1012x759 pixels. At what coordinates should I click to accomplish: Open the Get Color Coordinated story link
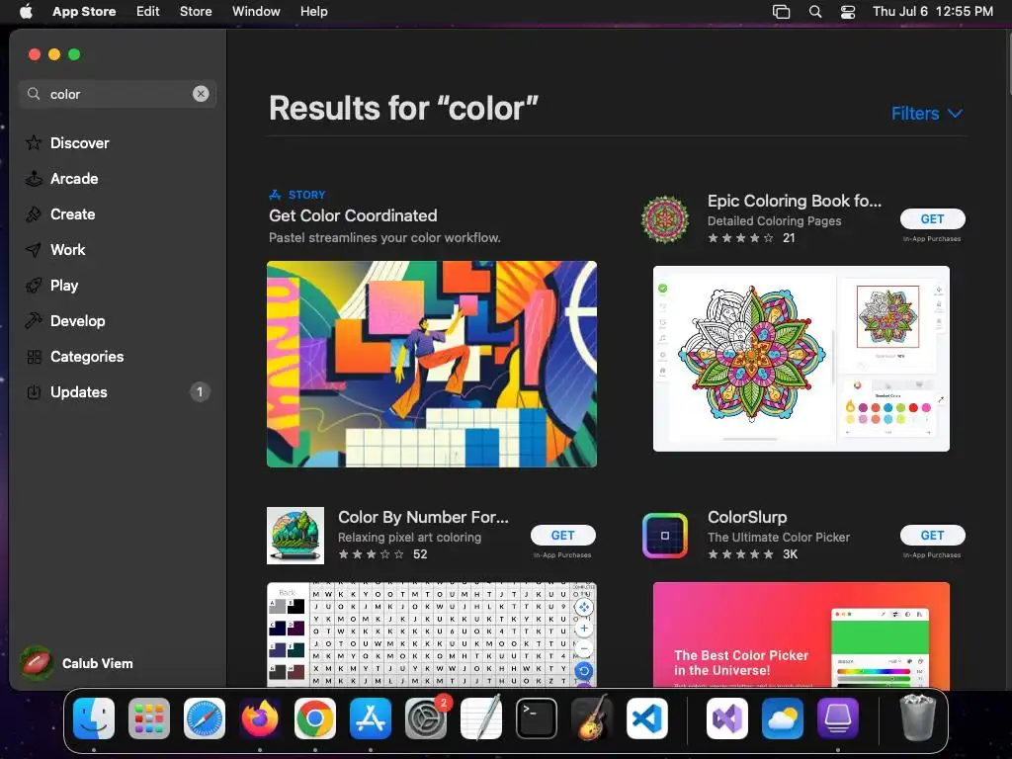coord(353,215)
